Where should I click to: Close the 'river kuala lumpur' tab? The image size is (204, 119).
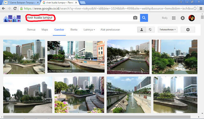click(76, 3)
